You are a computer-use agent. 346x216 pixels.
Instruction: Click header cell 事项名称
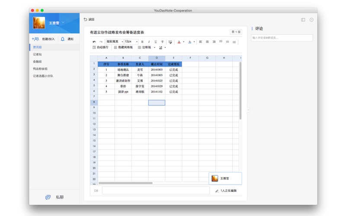click(123, 64)
